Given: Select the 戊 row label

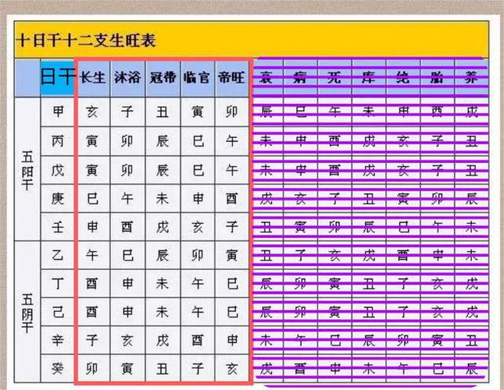Looking at the screenshot, I should (58, 170).
